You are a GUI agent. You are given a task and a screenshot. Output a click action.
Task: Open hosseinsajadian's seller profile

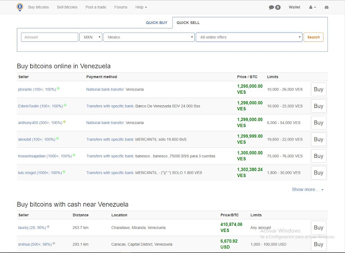tap(44, 156)
